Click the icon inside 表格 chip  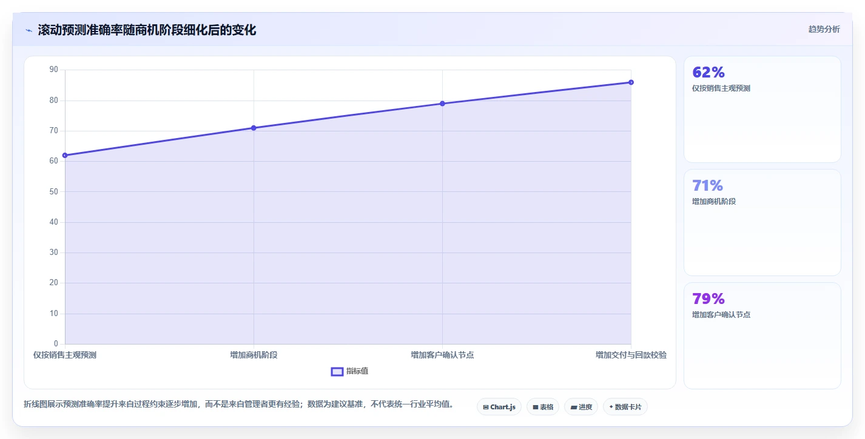[x=536, y=408]
